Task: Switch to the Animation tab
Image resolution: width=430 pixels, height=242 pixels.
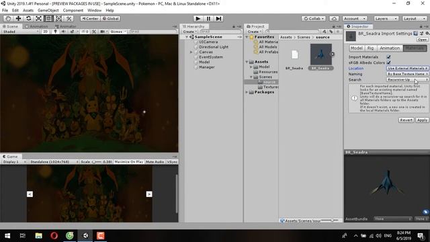Action: point(36,26)
